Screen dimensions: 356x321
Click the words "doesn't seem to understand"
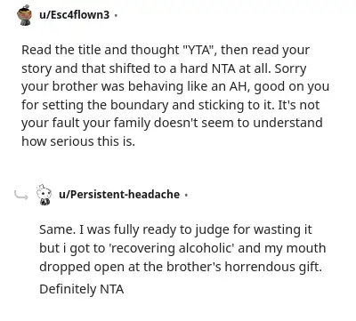click(x=239, y=123)
